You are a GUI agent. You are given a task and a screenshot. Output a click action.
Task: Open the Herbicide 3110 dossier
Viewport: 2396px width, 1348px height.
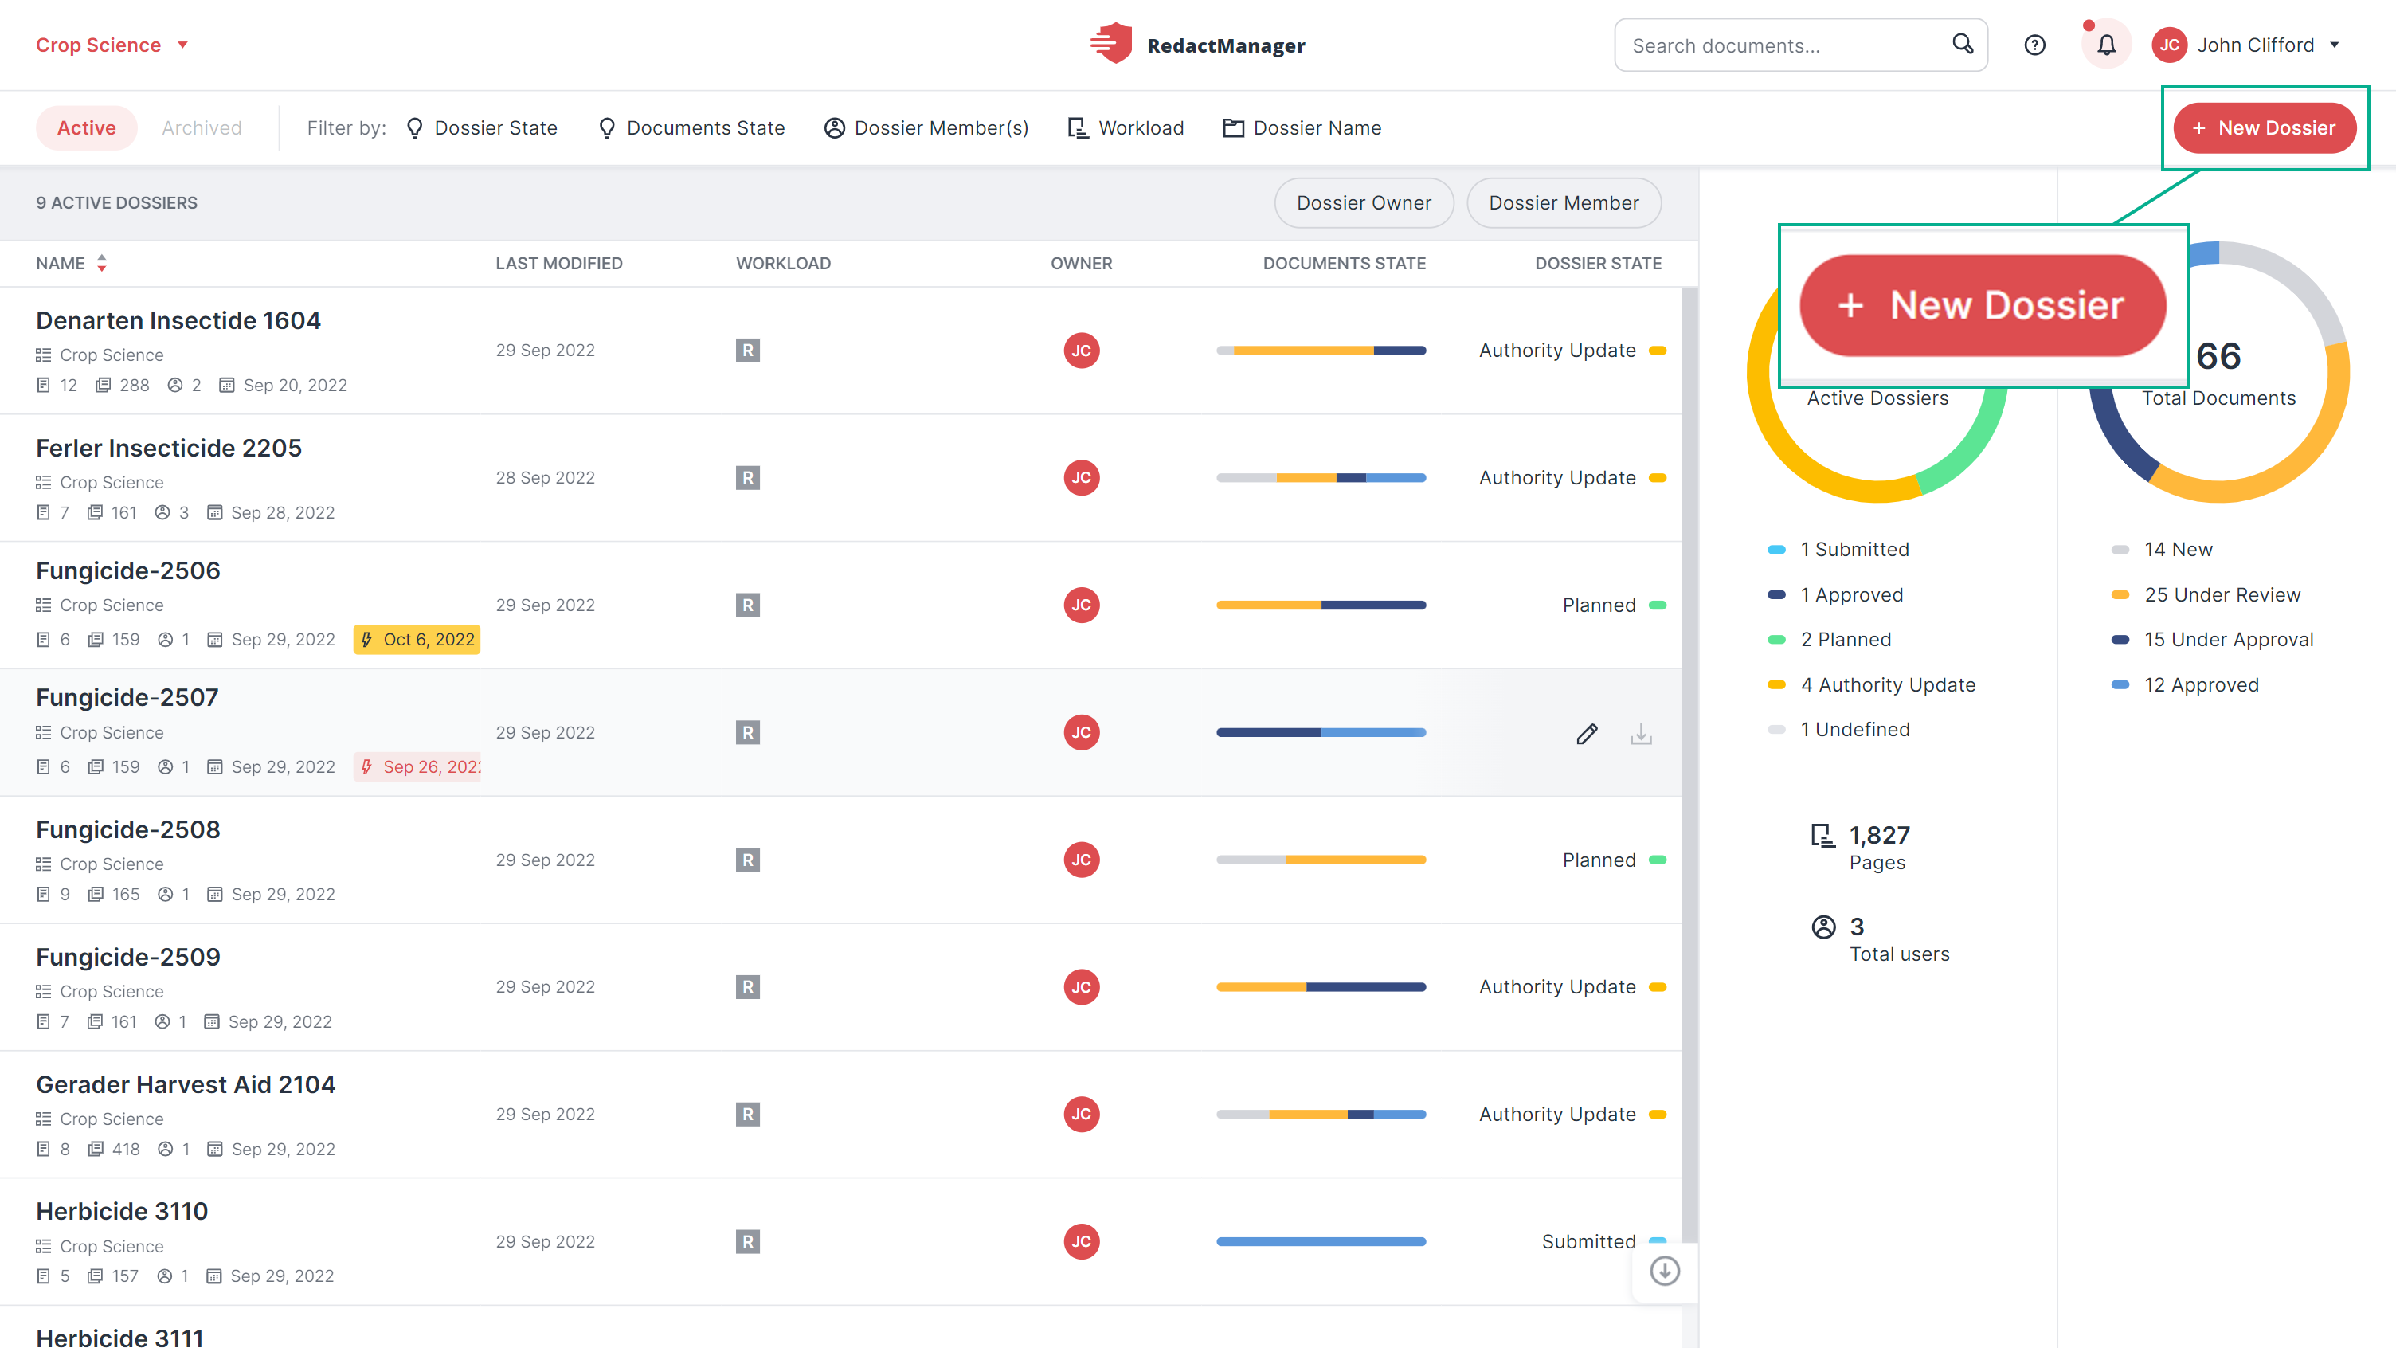point(122,1211)
